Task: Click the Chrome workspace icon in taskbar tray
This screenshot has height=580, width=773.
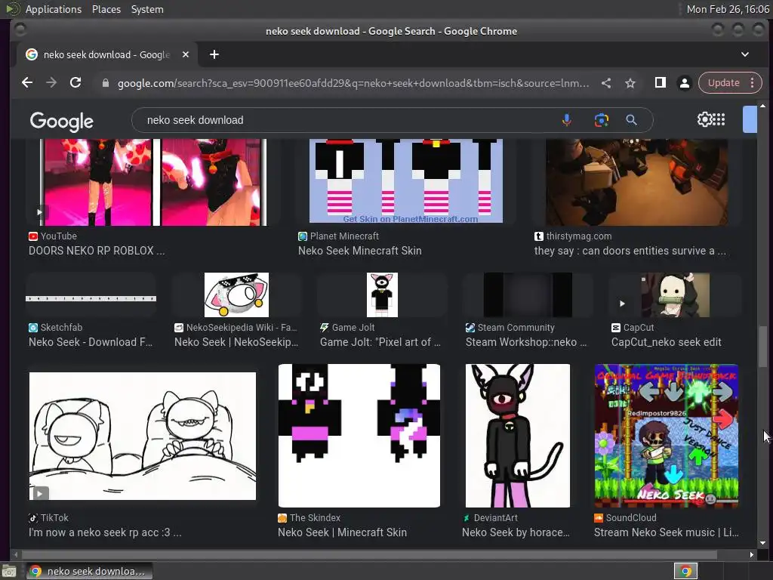Action: 685,571
